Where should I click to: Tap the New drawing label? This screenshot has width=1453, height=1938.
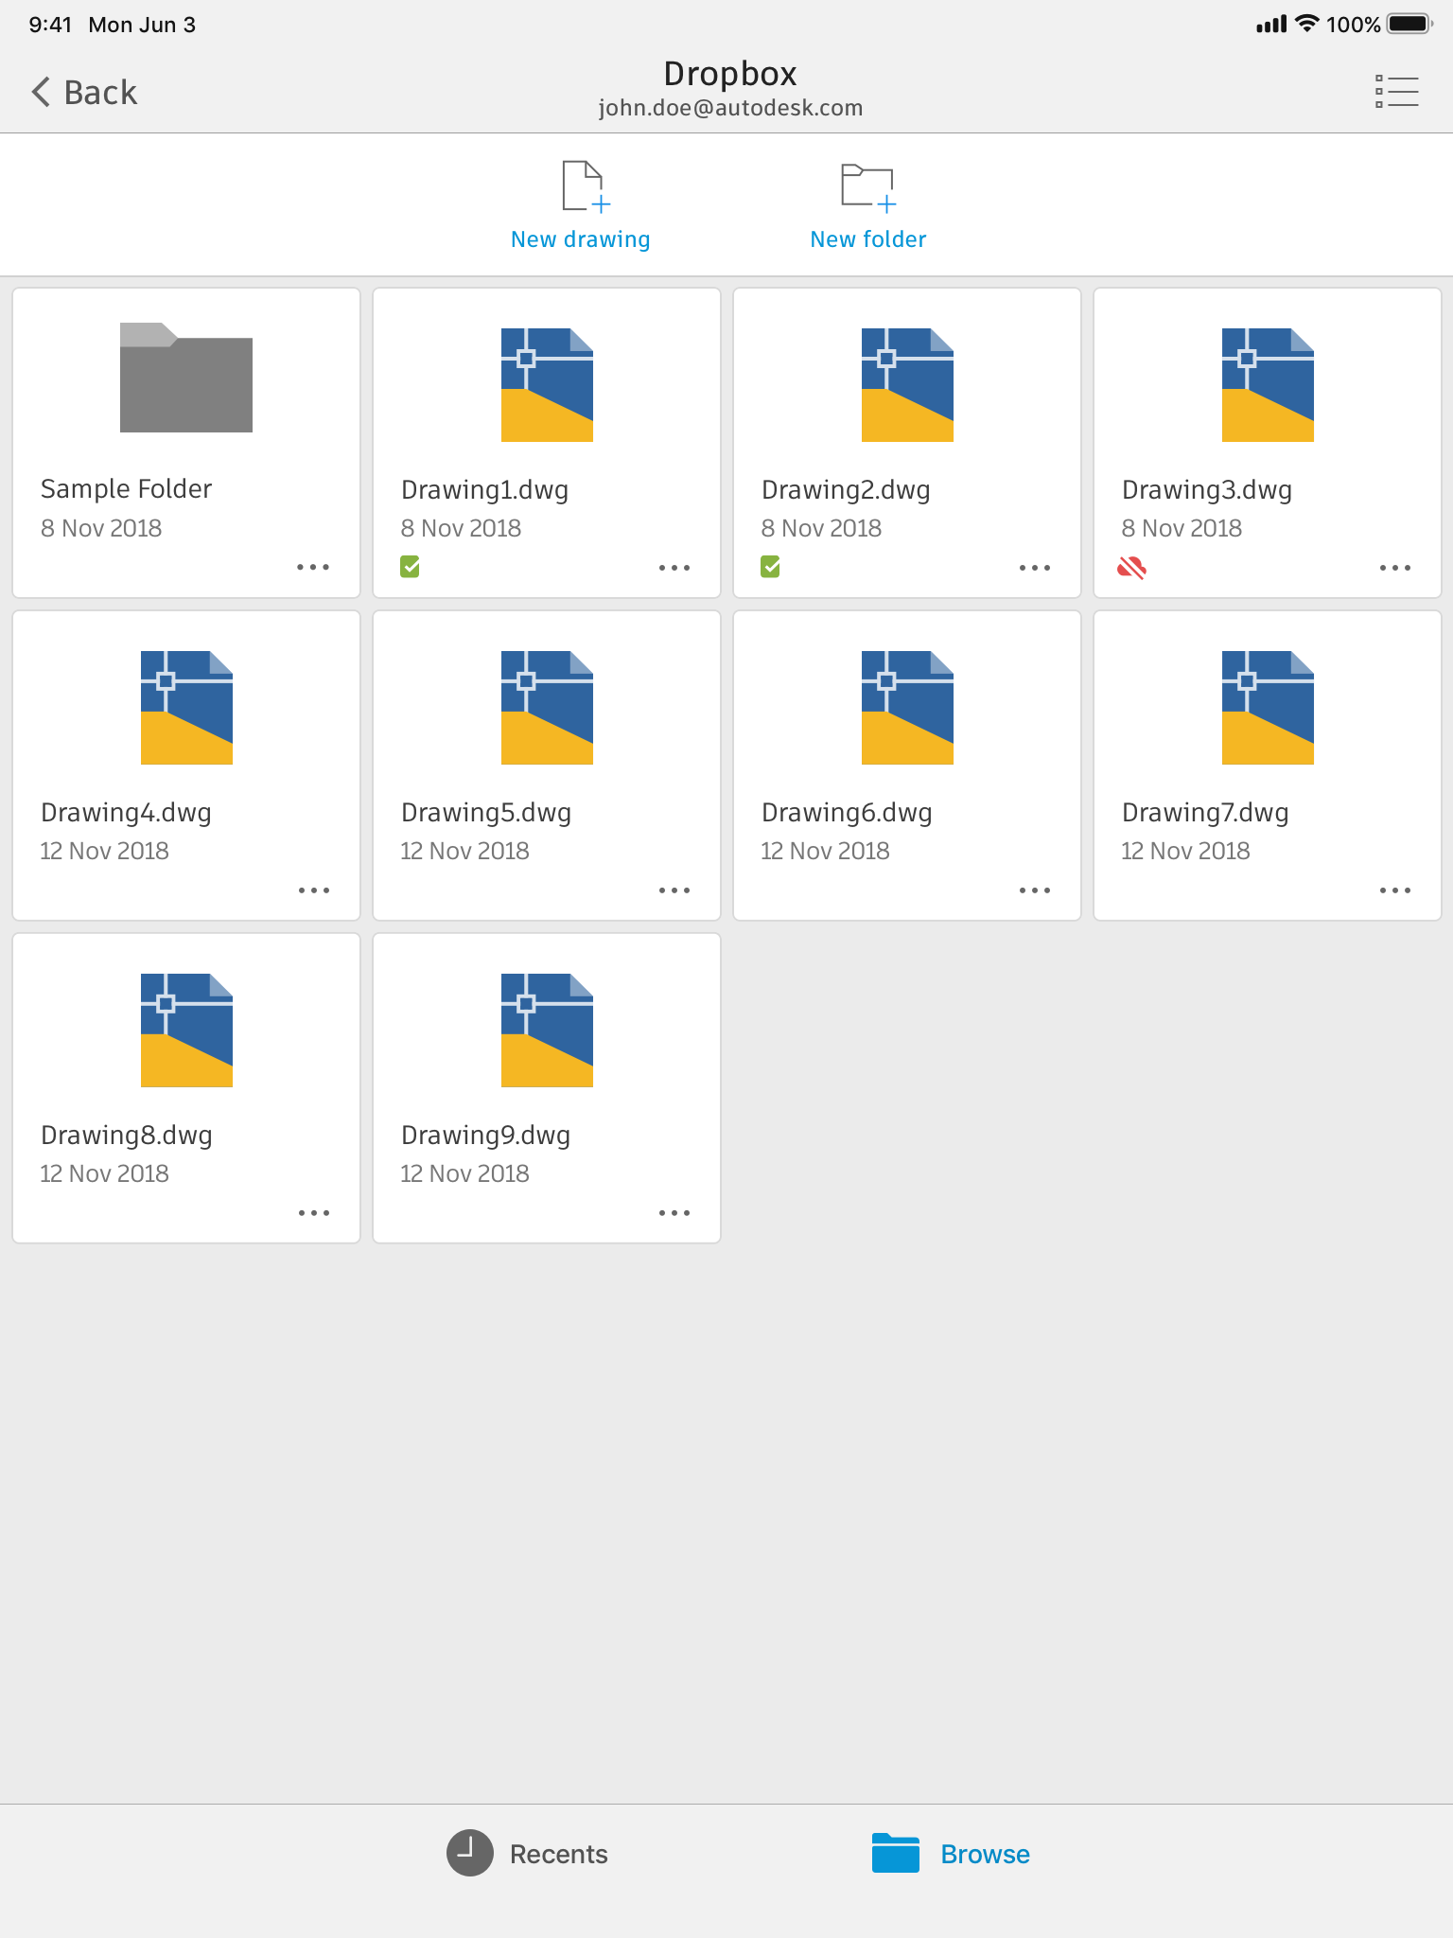(580, 239)
